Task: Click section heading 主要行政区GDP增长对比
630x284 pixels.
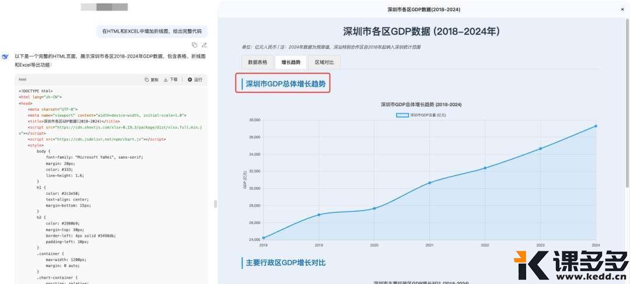Action: 285,262
